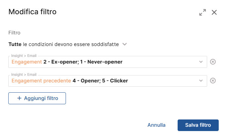Image resolution: width=226 pixels, height=137 pixels.
Task: Click the orange Engagement field name
Action: (x=27, y=62)
